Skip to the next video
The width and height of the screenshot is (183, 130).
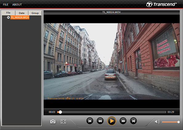coord(133,121)
